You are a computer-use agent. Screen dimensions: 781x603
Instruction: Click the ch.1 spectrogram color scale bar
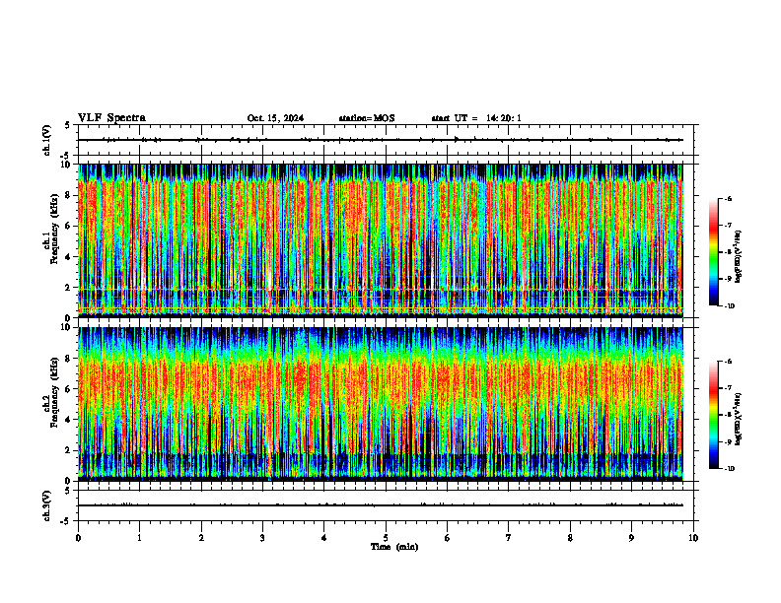click(x=713, y=252)
